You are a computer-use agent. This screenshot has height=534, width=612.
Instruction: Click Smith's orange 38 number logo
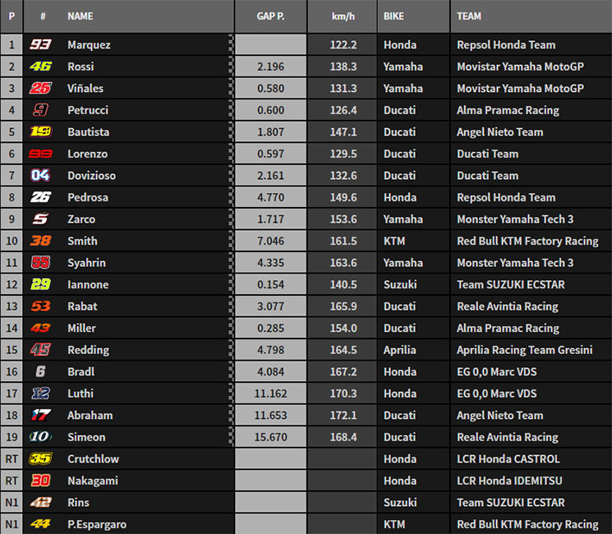tap(40, 241)
